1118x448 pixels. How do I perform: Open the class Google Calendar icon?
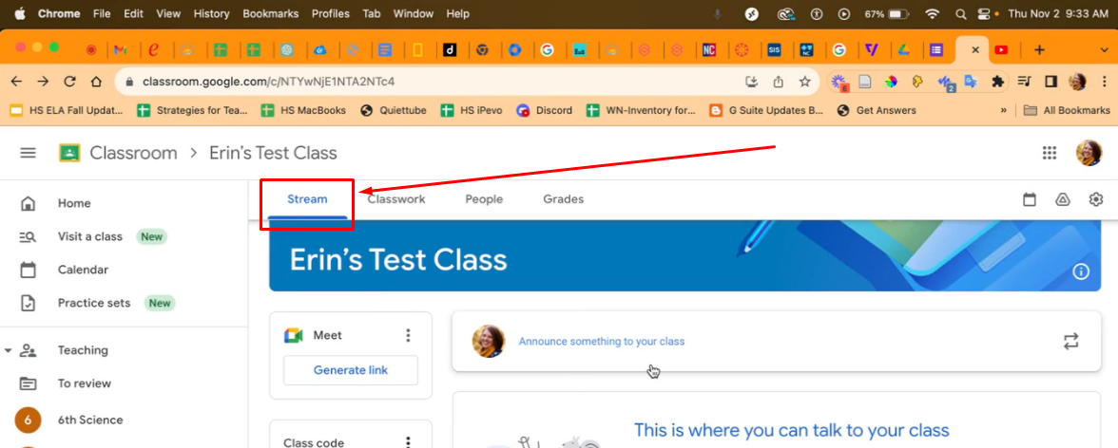pos(1030,200)
